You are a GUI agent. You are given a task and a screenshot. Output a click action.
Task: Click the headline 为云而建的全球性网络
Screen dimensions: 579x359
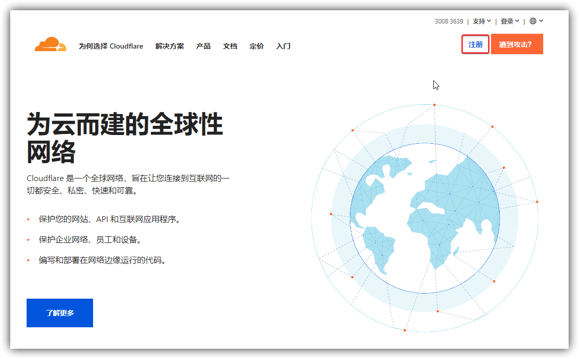[125, 138]
